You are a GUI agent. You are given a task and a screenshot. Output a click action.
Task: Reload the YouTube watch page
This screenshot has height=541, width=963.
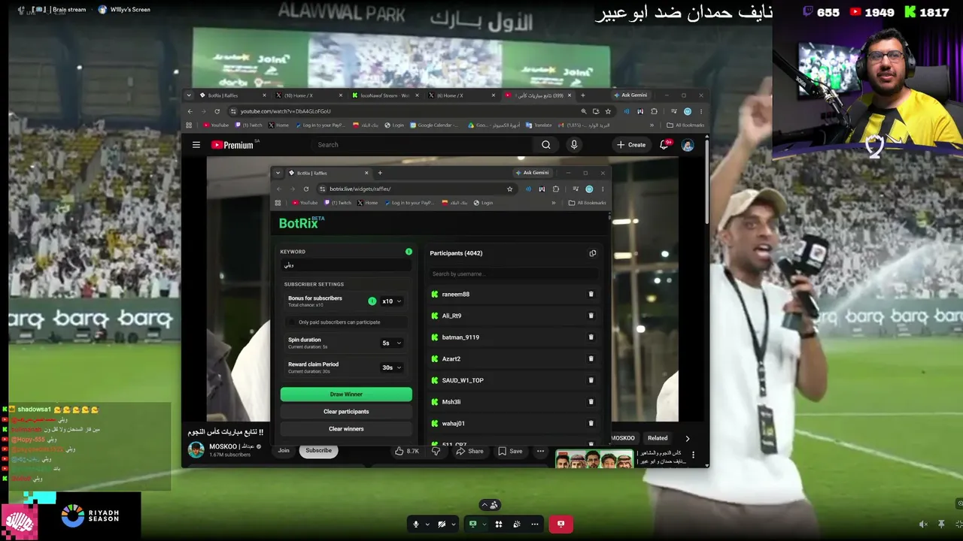click(217, 111)
